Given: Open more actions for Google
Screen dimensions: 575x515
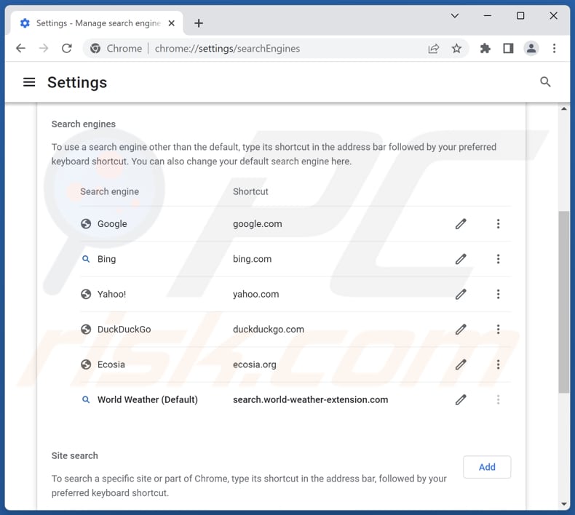Looking at the screenshot, I should pyautogui.click(x=498, y=223).
